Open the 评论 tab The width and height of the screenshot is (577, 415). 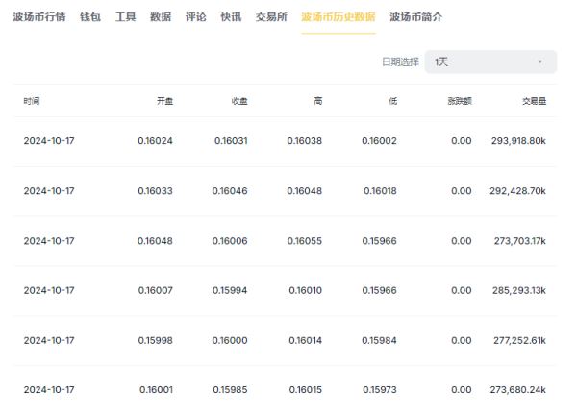tap(195, 17)
